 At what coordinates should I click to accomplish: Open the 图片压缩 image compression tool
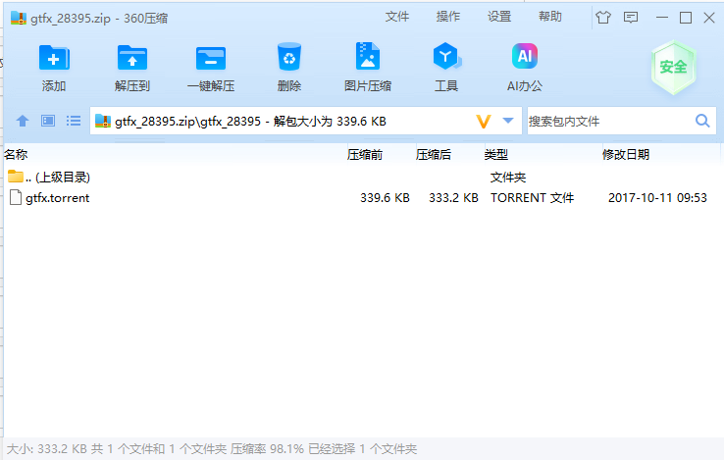pyautogui.click(x=368, y=56)
